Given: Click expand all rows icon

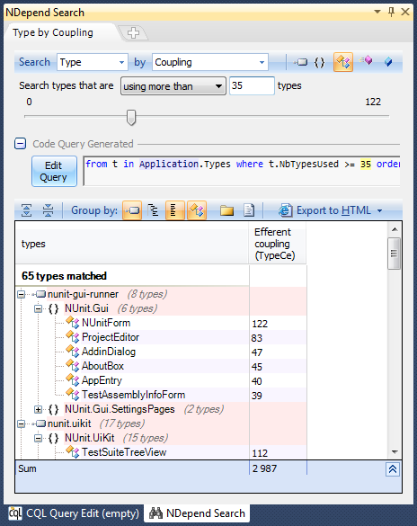Looking at the screenshot, I should pyautogui.click(x=26, y=210).
